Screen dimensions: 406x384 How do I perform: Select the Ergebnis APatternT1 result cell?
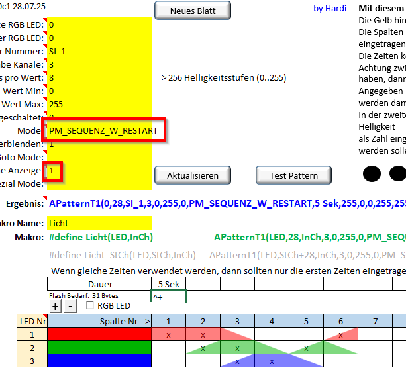coord(225,203)
